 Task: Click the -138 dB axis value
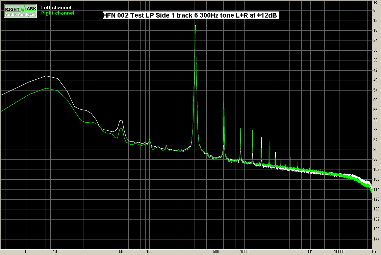tap(376, 229)
